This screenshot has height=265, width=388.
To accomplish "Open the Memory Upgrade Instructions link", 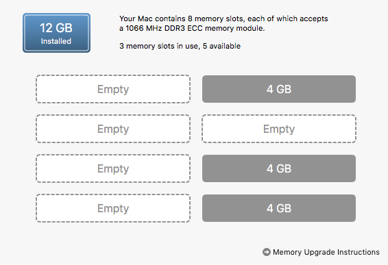I will click(x=326, y=252).
